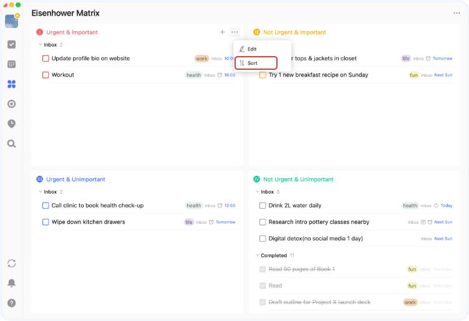This screenshot has height=321, width=469.
Task: Select the Eisenhower Matrix four-leaf icon
Action: [x=11, y=84]
